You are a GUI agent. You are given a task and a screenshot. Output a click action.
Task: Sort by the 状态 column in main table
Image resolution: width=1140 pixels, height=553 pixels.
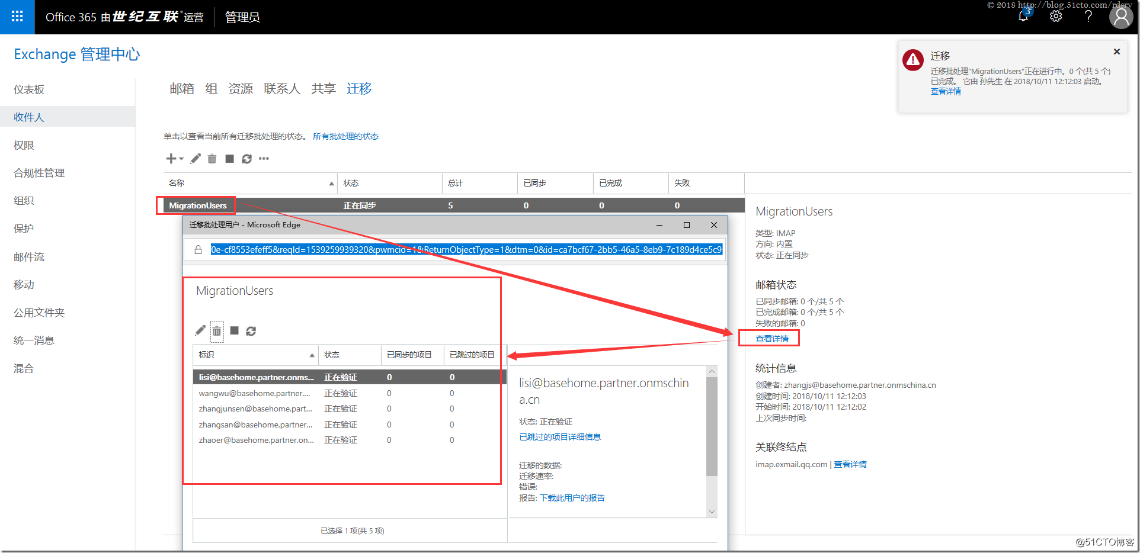[390, 183]
